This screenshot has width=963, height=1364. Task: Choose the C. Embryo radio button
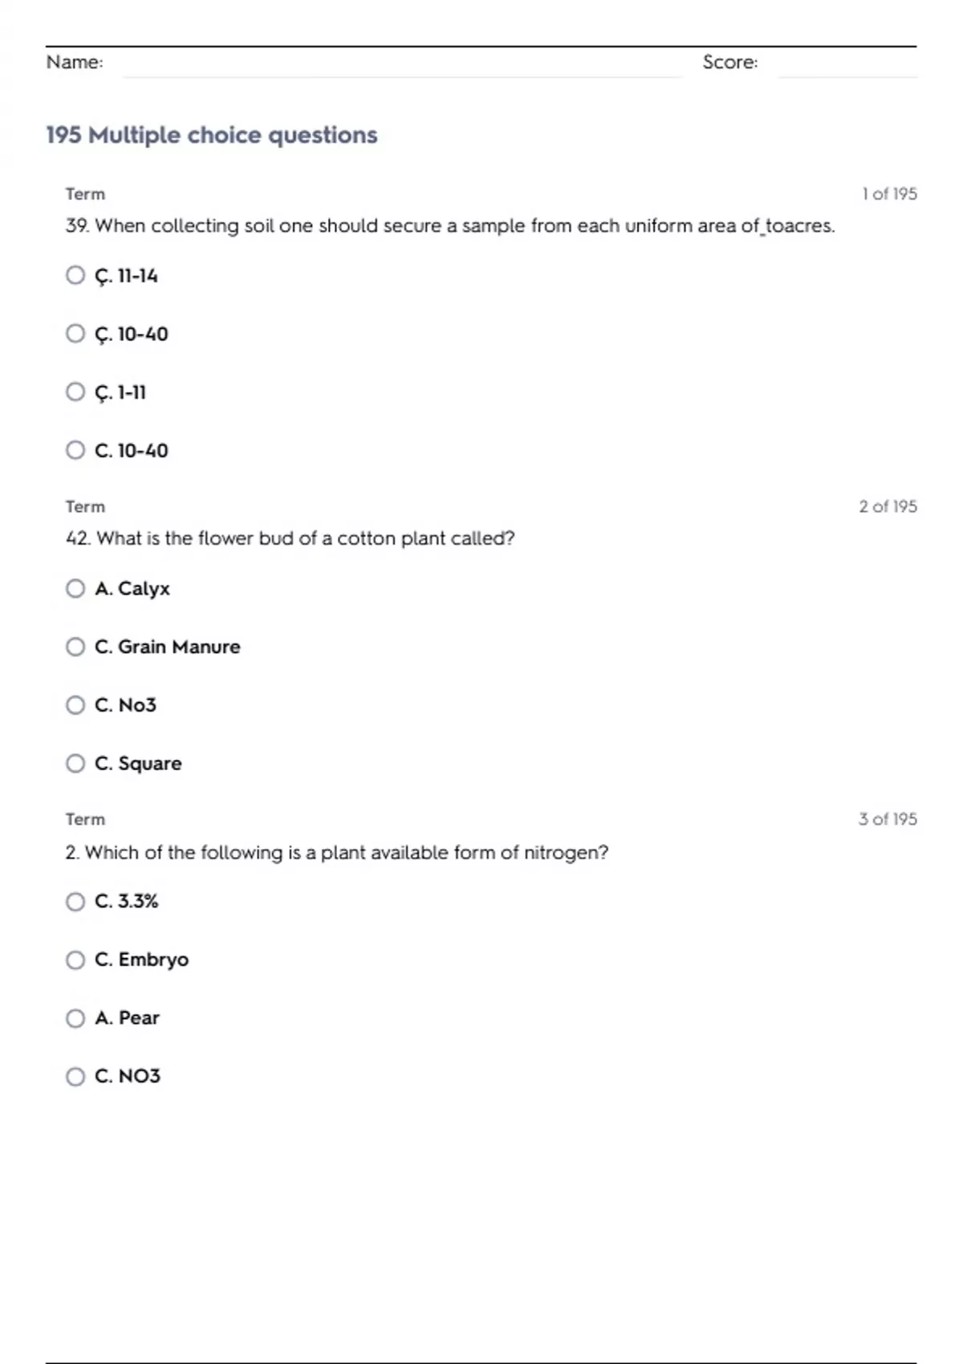point(75,960)
